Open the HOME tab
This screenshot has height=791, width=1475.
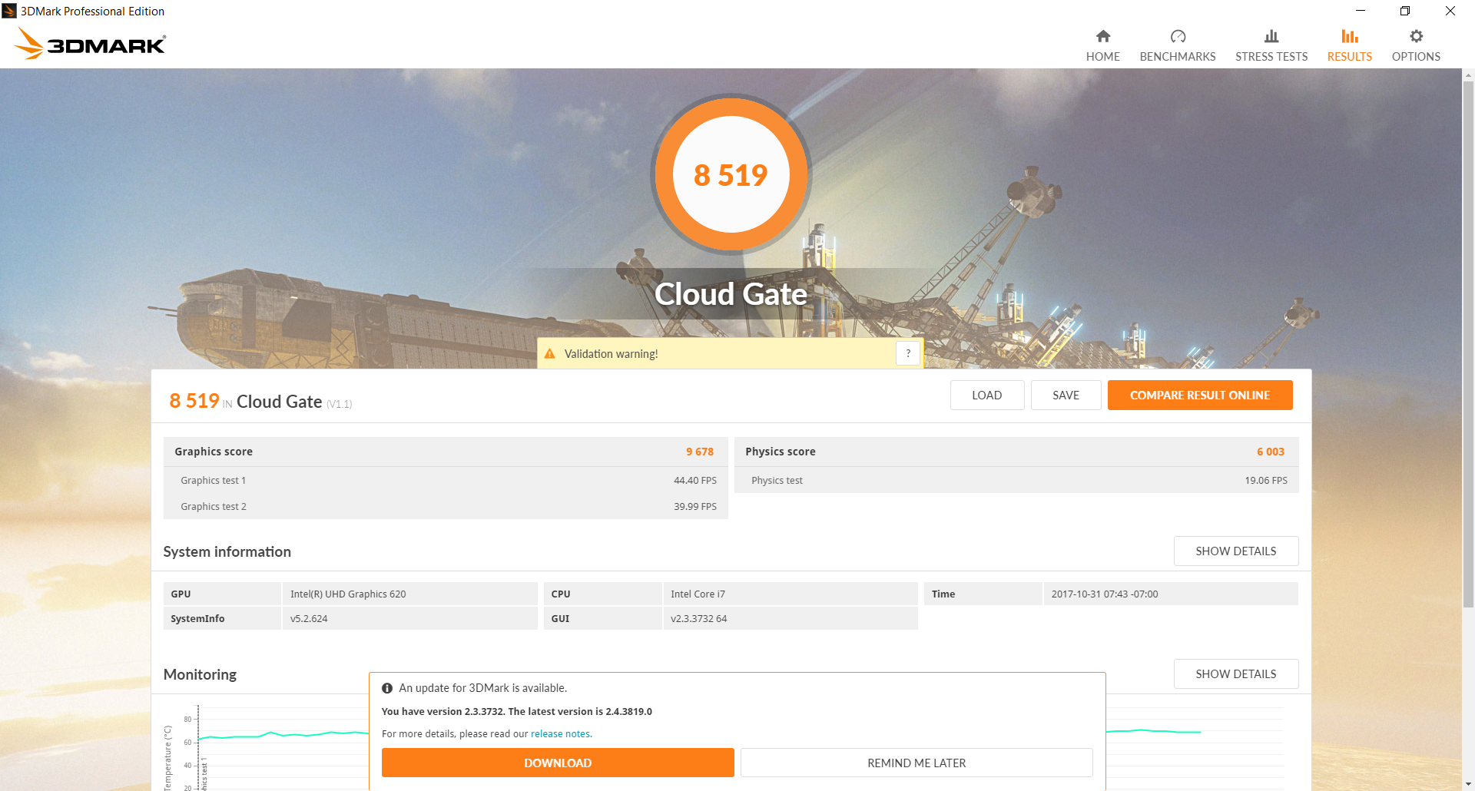click(x=1103, y=46)
